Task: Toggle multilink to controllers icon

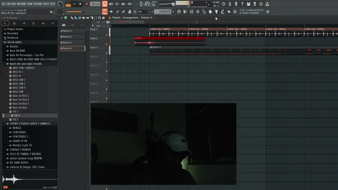Action: (130, 12)
